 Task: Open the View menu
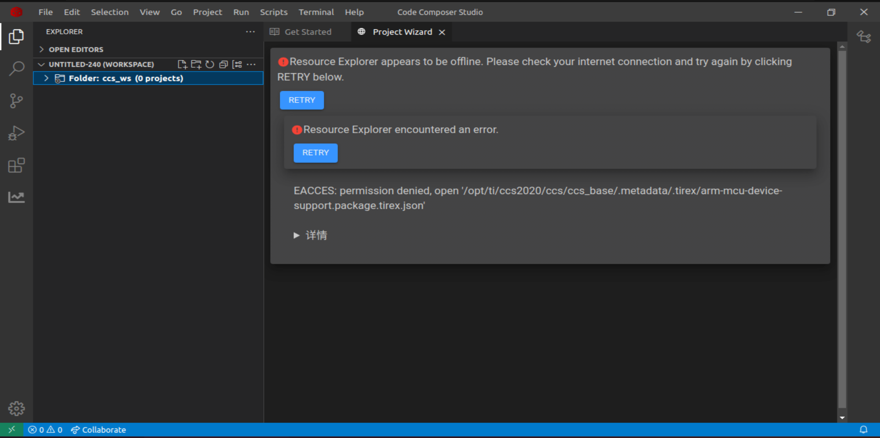149,12
